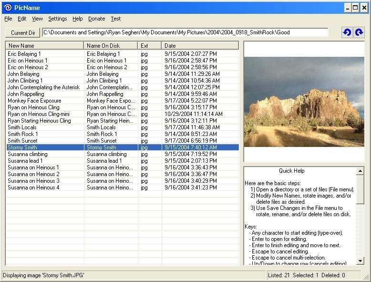Close the PicName window
Image resolution: width=371 pixels, height=282 pixels.
[364, 8]
